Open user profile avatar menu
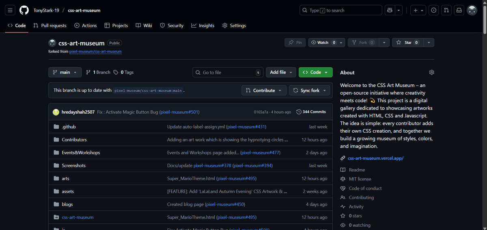The height and width of the screenshot is (230, 487). 472,10
